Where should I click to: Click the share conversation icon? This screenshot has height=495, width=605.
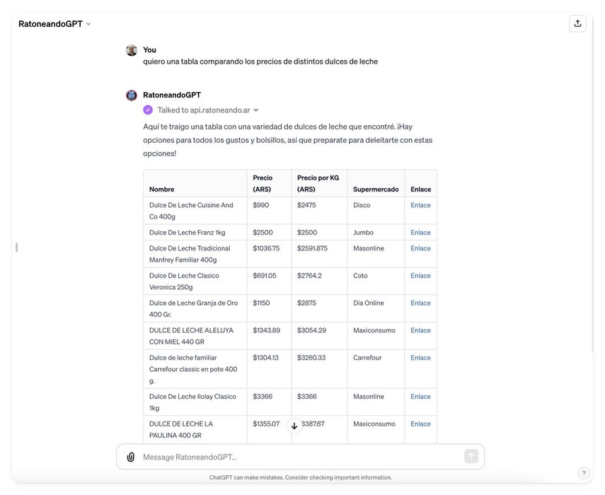577,23
